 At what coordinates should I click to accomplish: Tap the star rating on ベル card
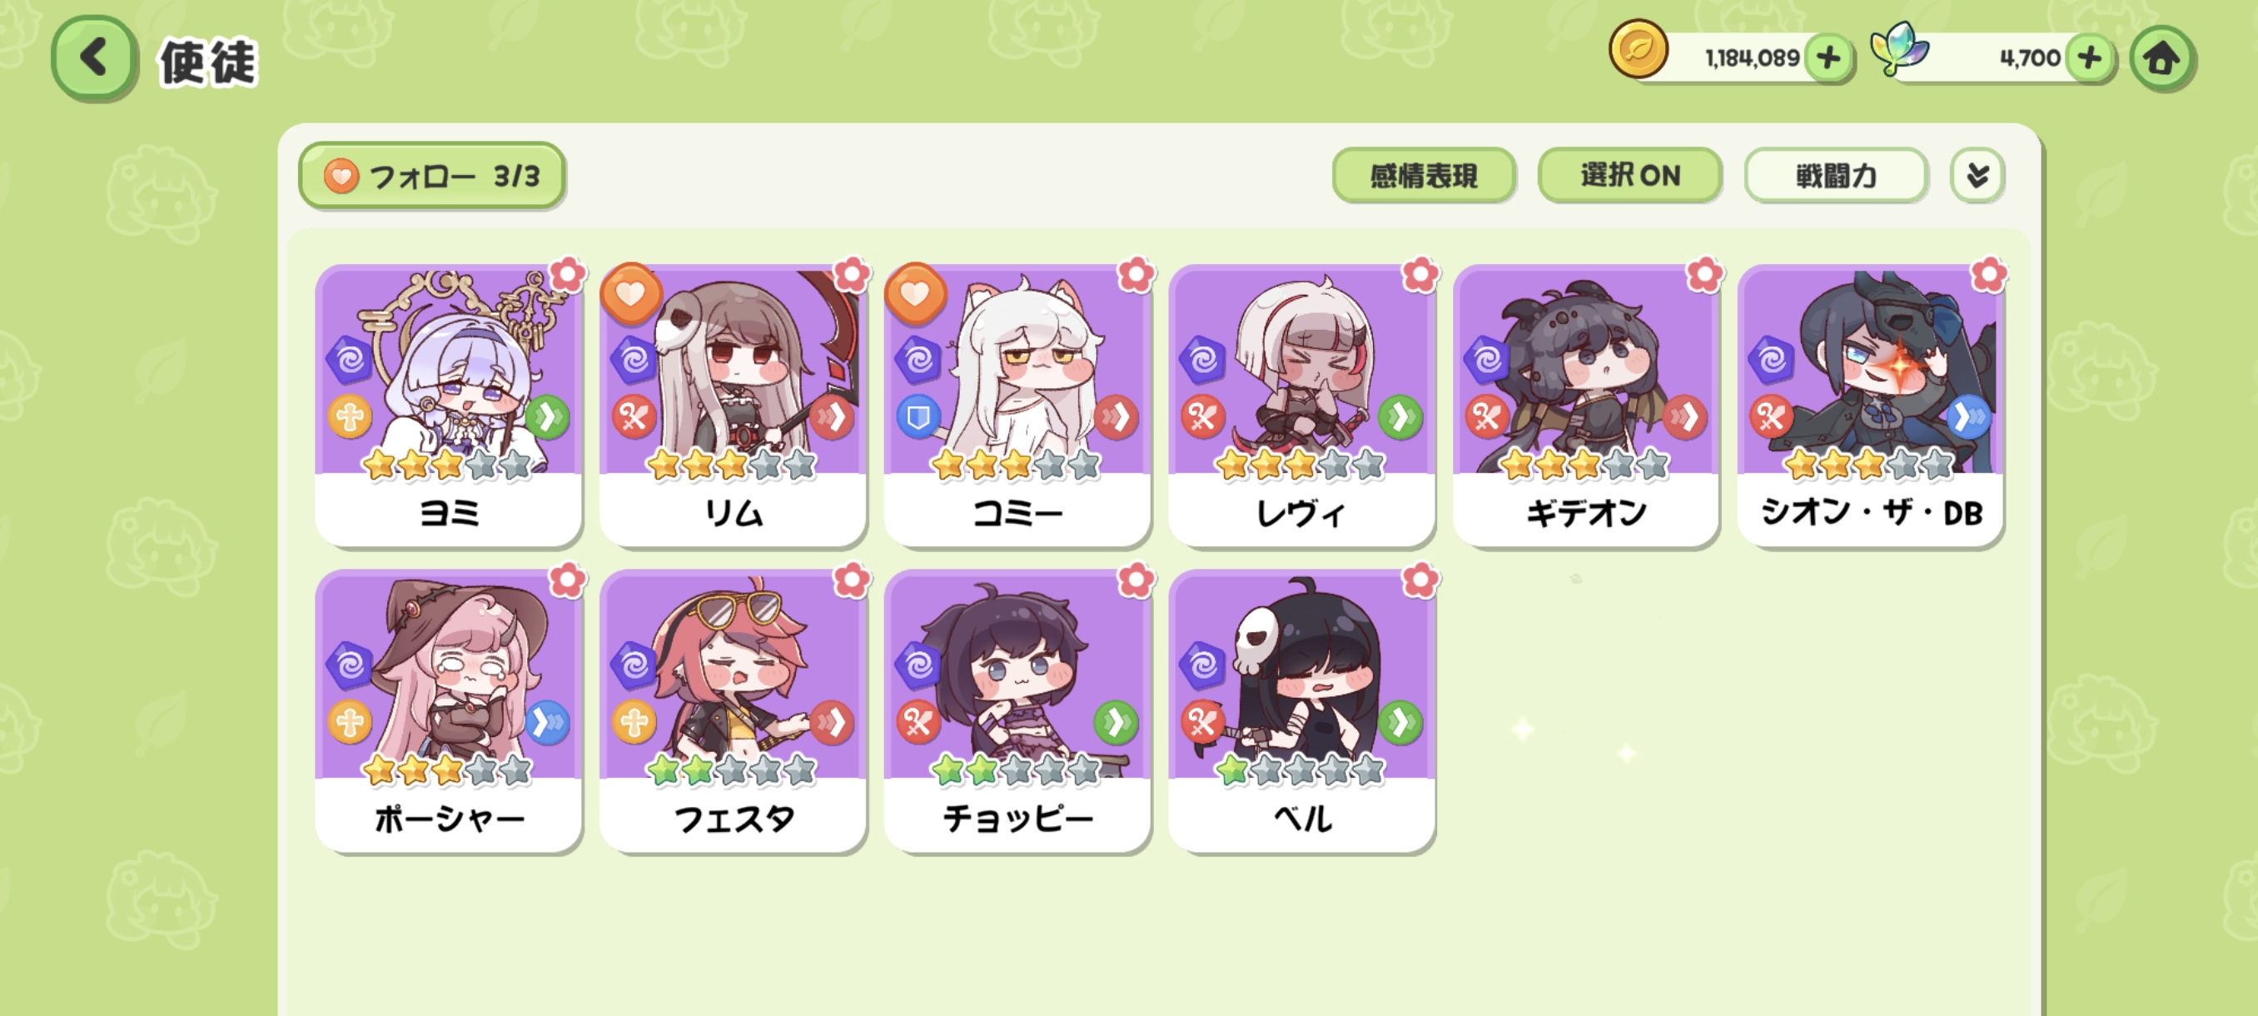[1301, 770]
